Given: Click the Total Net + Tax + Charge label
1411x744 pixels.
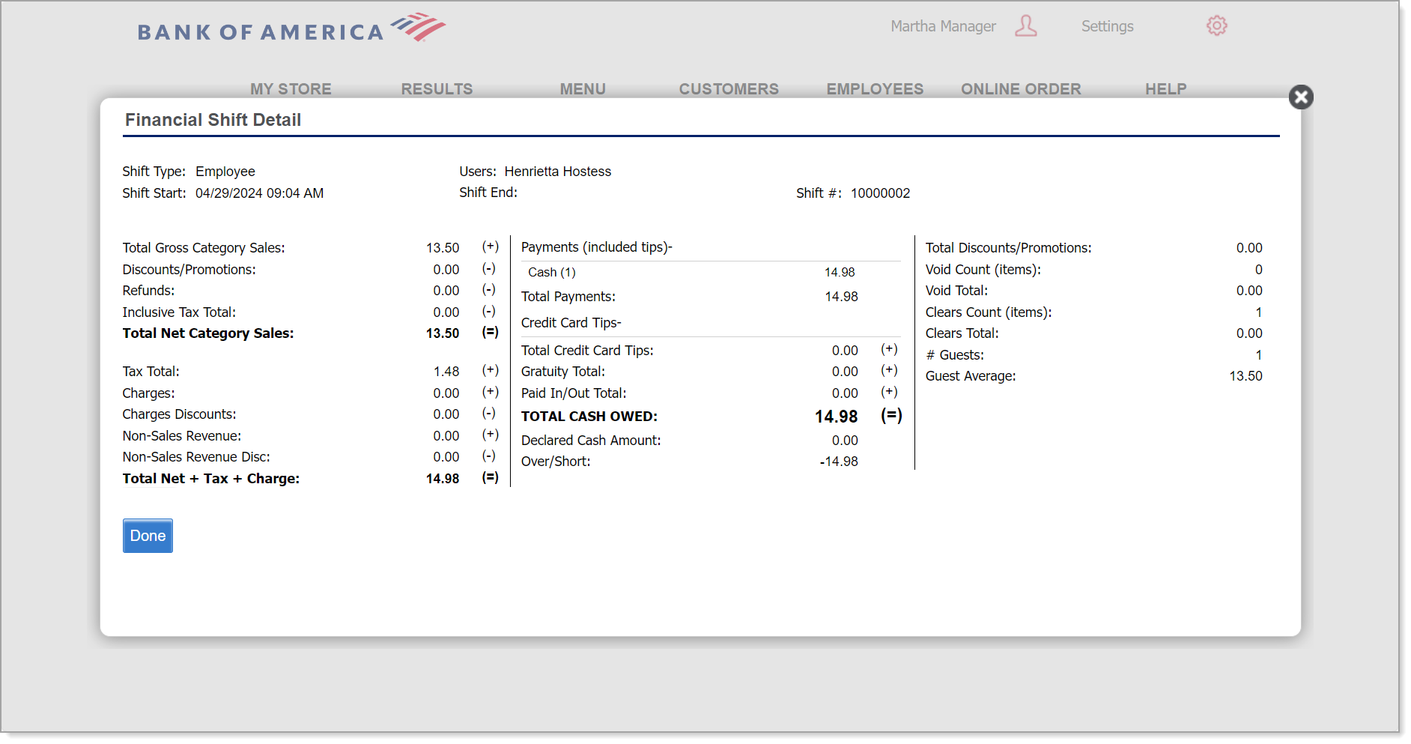Looking at the screenshot, I should [211, 479].
